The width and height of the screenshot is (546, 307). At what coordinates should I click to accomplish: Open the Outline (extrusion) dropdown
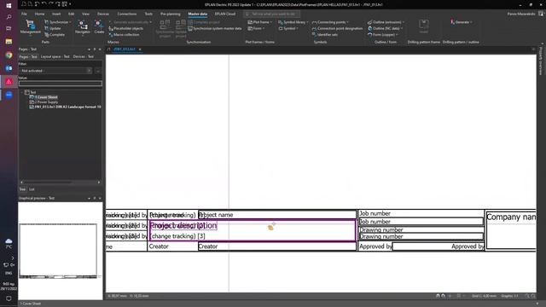(386, 22)
